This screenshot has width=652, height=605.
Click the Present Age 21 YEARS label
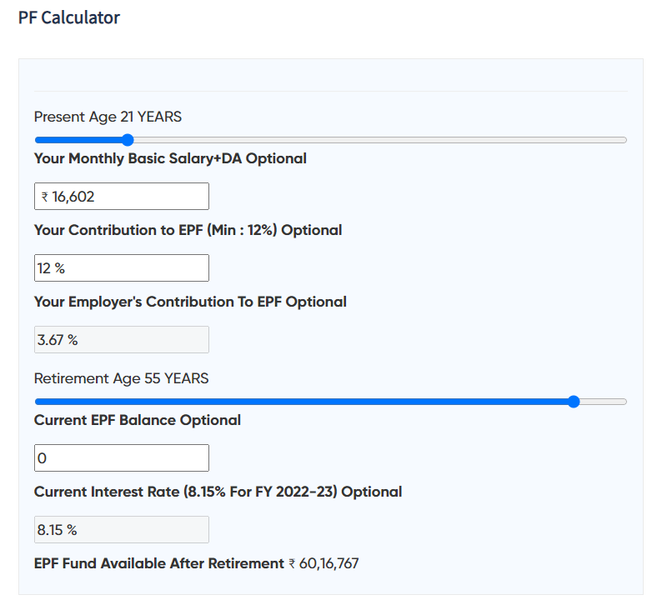[x=108, y=117]
